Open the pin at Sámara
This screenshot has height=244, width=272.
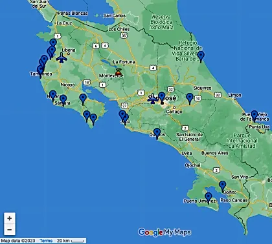(x=63, y=101)
